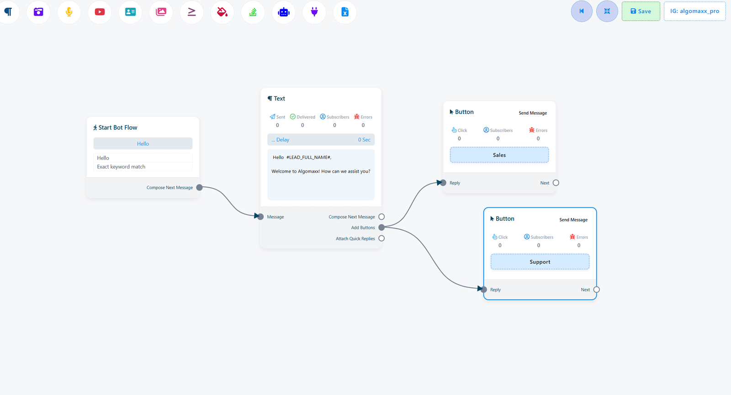Click the Exact keyword match text
Screen dimensions: 731x395
click(121, 167)
